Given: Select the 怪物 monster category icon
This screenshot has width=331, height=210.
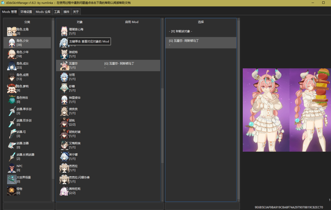Looking at the screenshot, I should (x=12, y=191).
